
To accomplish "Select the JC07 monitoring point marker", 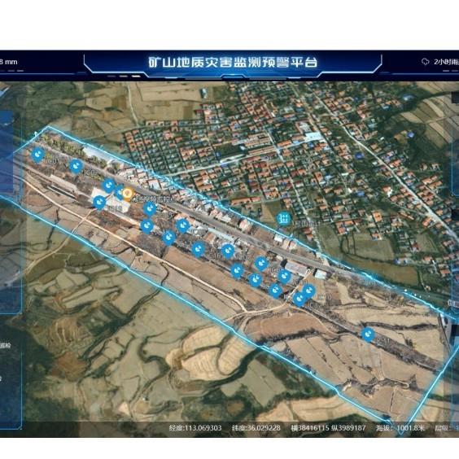I will (228, 251).
